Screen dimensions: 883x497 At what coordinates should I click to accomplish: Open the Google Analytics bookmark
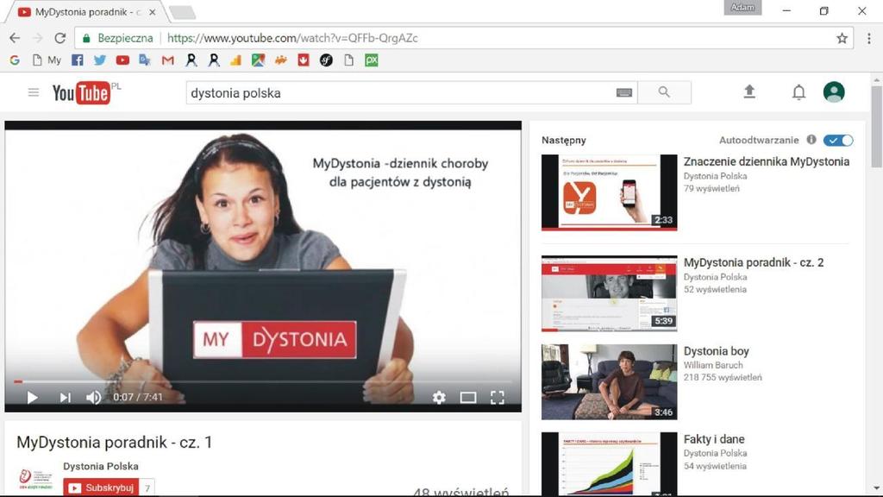(236, 60)
